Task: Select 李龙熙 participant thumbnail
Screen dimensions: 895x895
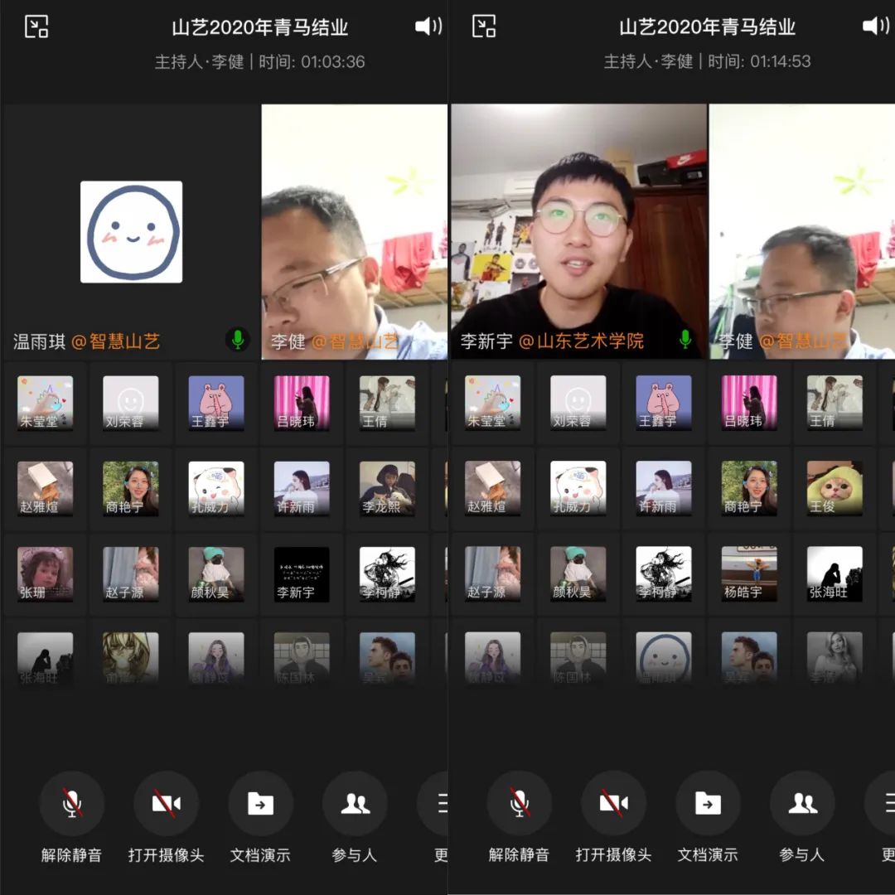Action: (387, 488)
